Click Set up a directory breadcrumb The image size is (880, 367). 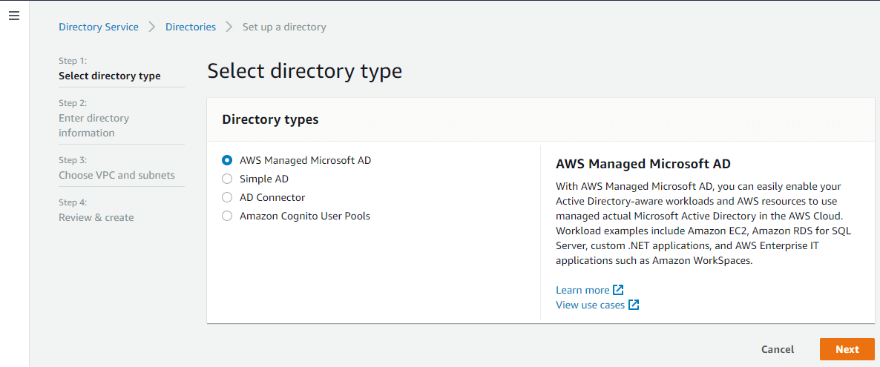pyautogui.click(x=284, y=27)
